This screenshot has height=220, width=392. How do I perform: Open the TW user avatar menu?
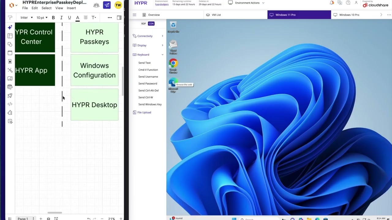[118, 5]
